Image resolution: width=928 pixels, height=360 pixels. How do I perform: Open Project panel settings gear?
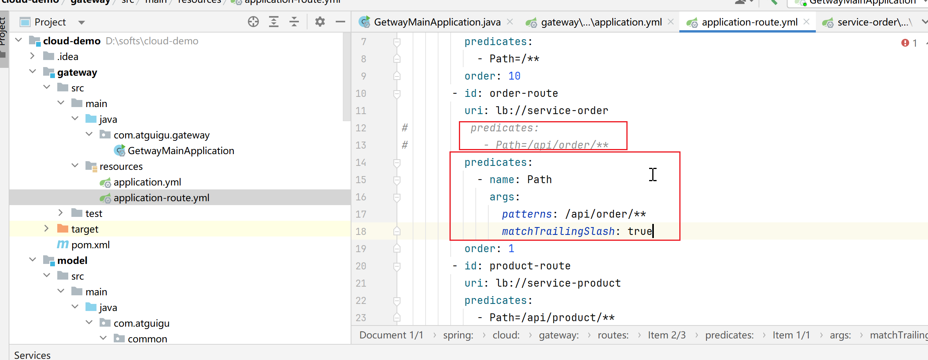pos(320,22)
